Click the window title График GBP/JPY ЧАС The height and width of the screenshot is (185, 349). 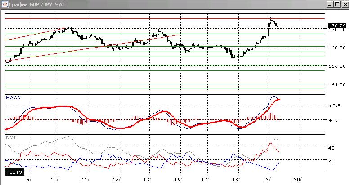tap(37, 4)
